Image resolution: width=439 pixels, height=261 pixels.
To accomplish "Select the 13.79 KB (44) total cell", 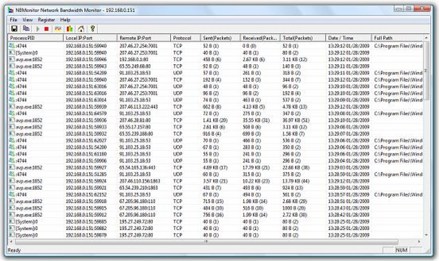I will tap(296, 181).
